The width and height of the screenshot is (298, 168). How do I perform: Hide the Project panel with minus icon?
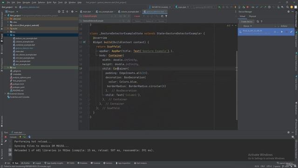coord(76,12)
